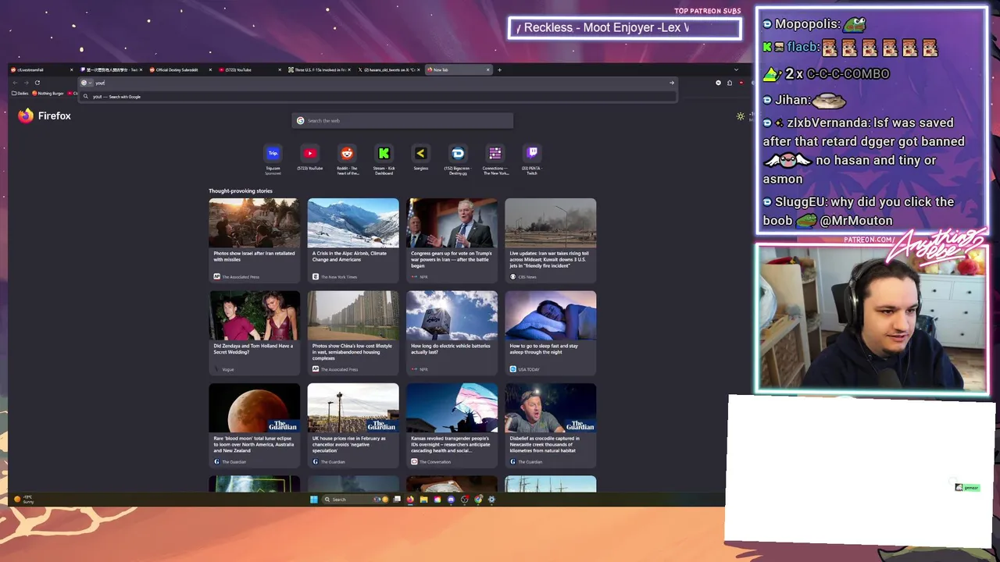Open 'A Crisis in the Alps' story
Screen dimensions: 1000x562
tap(353, 240)
